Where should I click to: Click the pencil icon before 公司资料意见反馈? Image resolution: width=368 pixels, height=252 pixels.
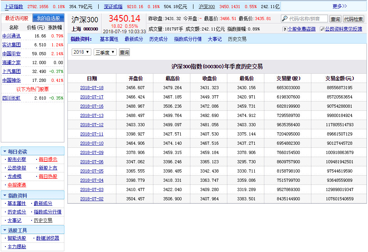[x=322, y=29]
